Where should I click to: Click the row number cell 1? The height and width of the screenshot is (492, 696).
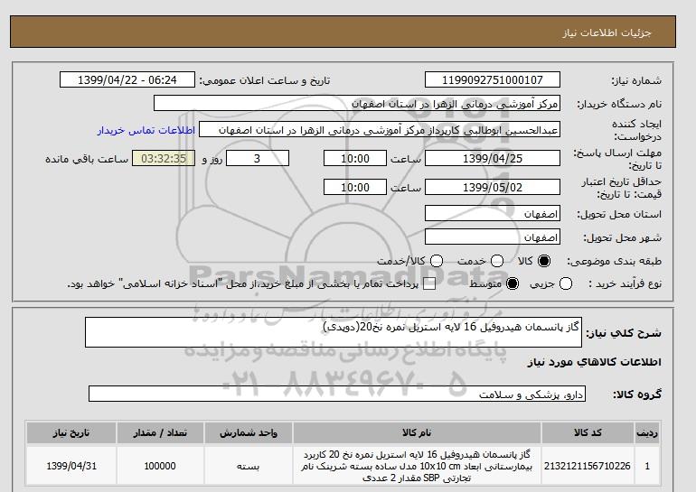(x=647, y=466)
